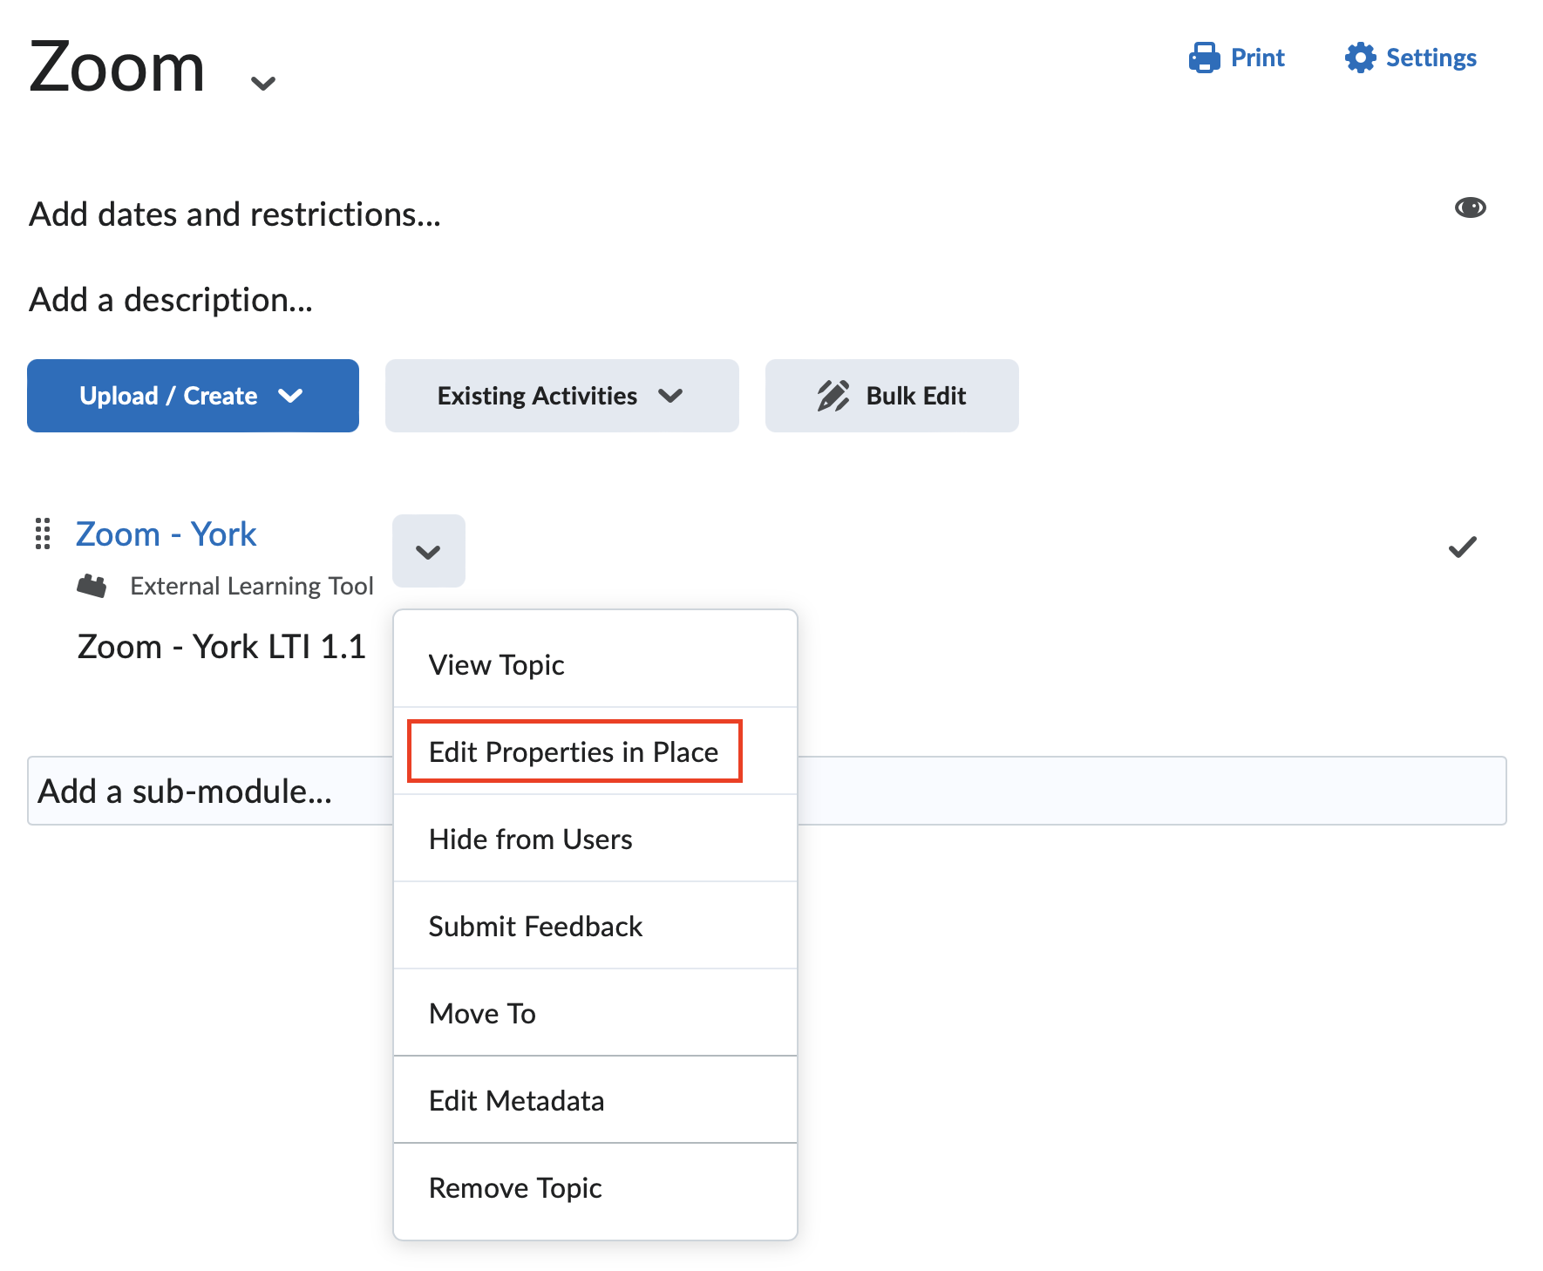This screenshot has height=1271, width=1543.
Task: Open the Upload / Create dropdown
Action: (193, 396)
